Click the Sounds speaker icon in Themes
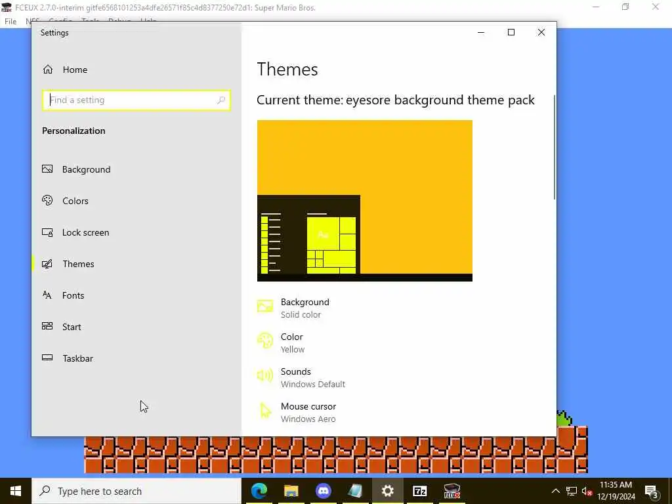Viewport: 672px width, 504px height. click(x=265, y=375)
